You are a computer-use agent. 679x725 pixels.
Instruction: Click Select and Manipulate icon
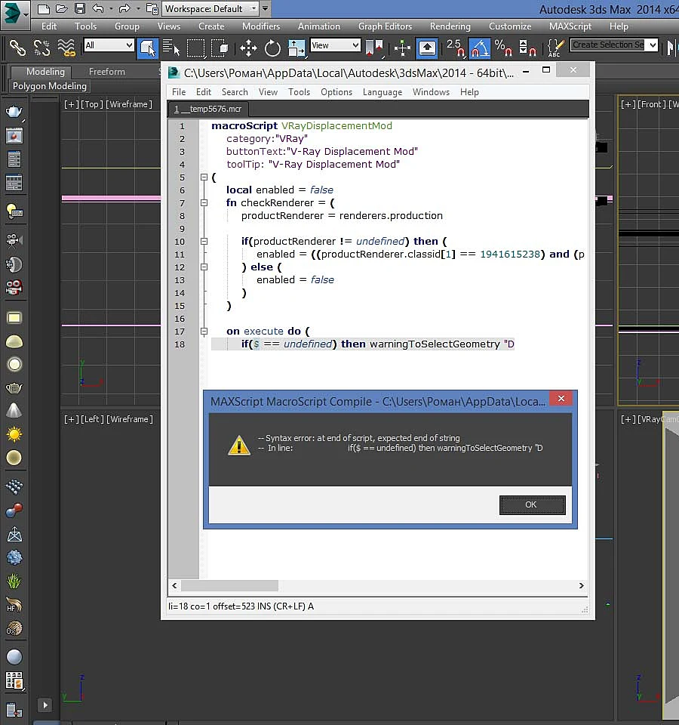402,48
